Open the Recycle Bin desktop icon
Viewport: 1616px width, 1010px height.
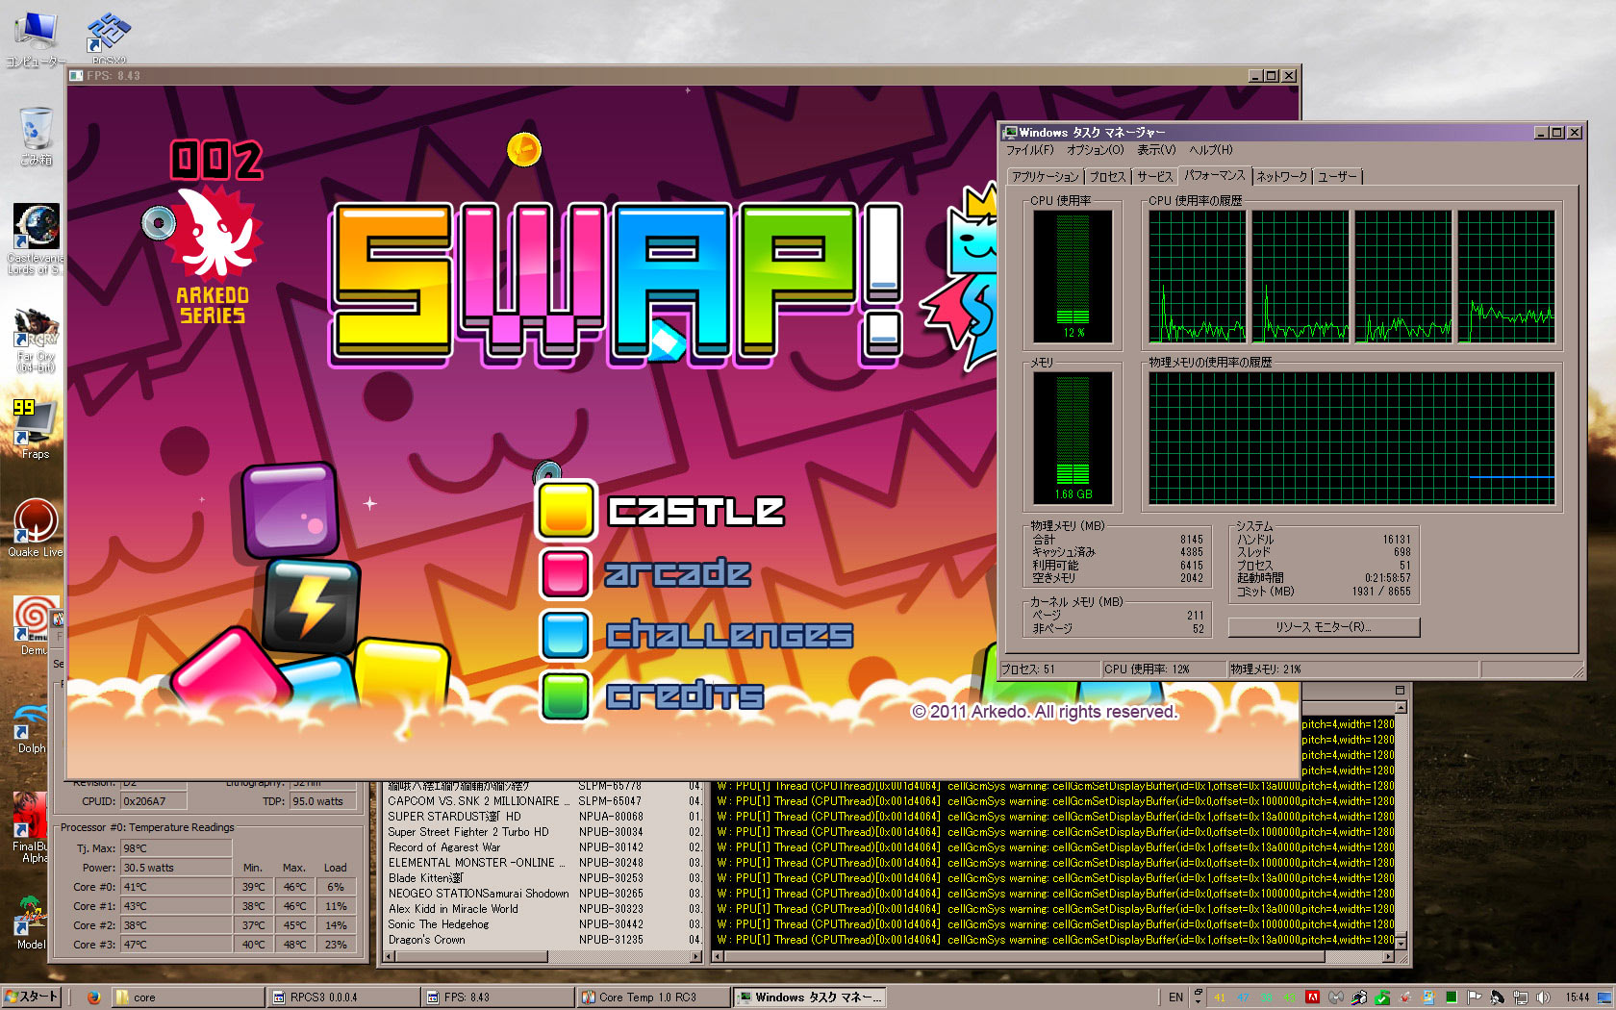36,136
